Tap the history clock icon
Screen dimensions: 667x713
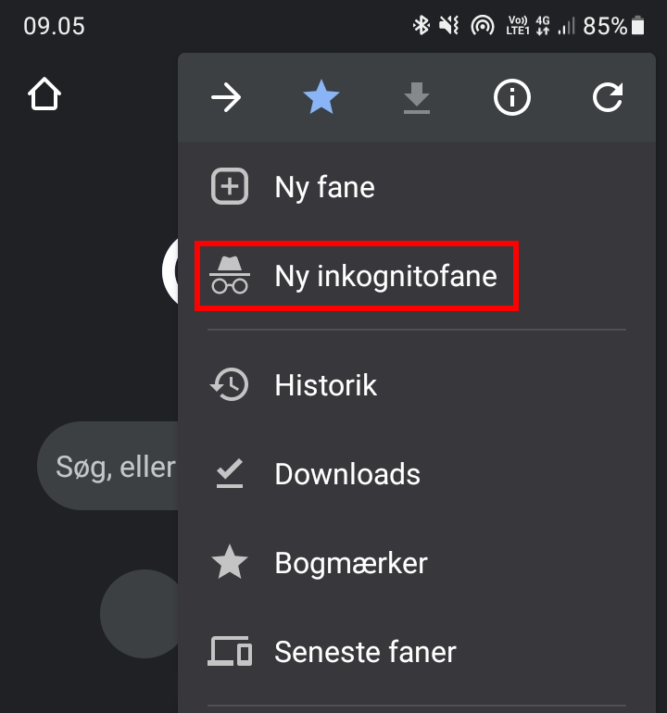[x=230, y=384]
